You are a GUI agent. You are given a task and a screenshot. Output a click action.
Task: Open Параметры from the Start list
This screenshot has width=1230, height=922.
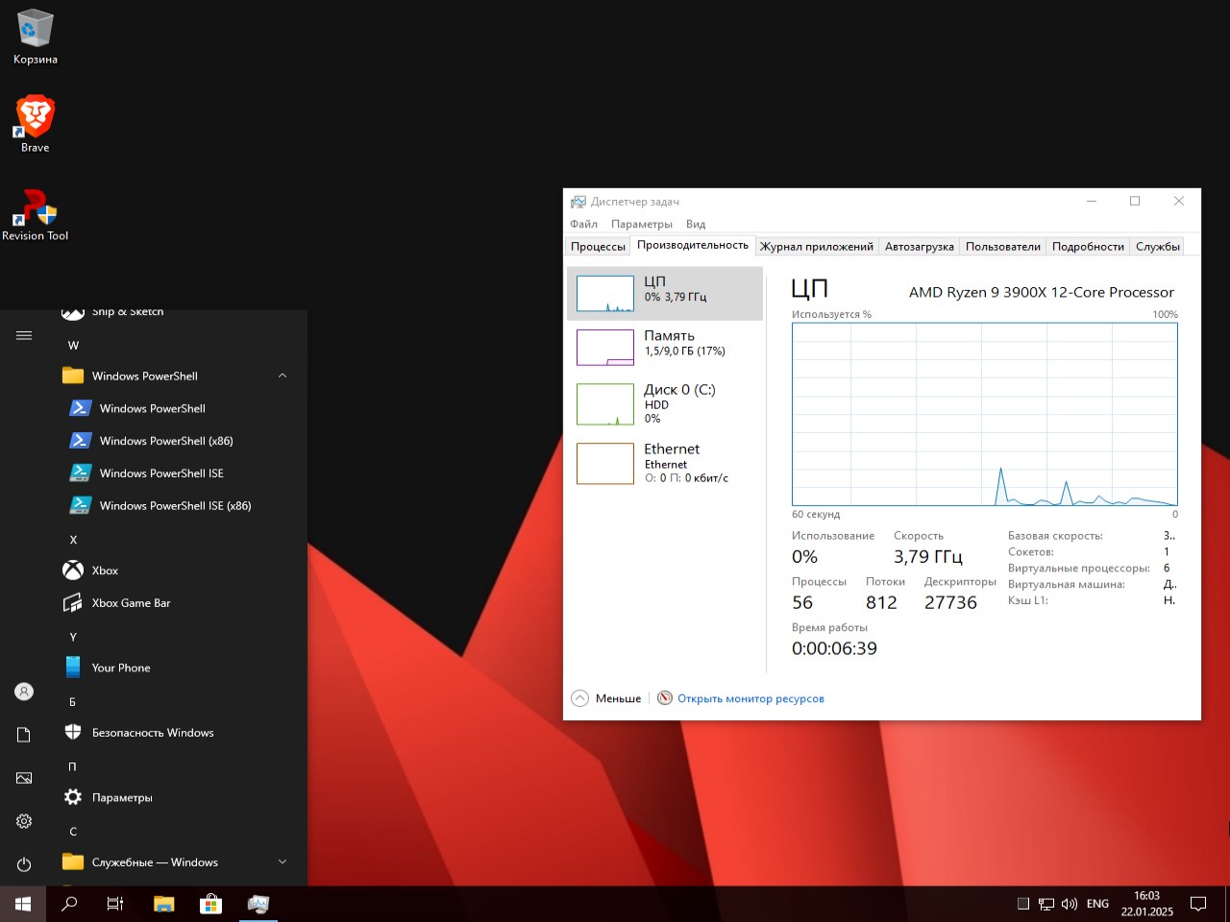pyautogui.click(x=178, y=797)
